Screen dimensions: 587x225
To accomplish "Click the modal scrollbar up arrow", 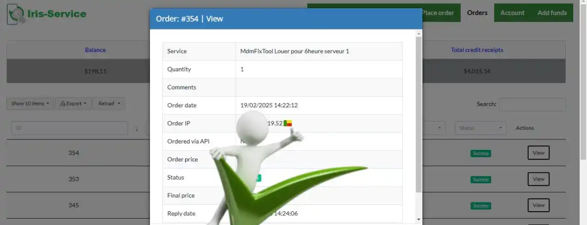I will [x=418, y=33].
